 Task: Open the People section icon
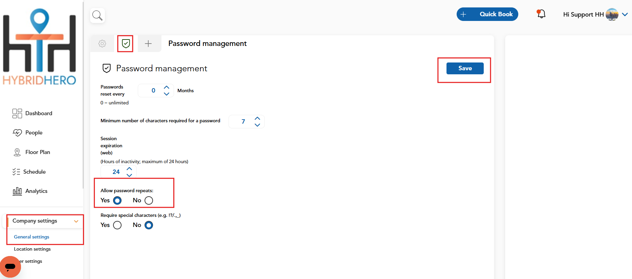click(x=17, y=132)
